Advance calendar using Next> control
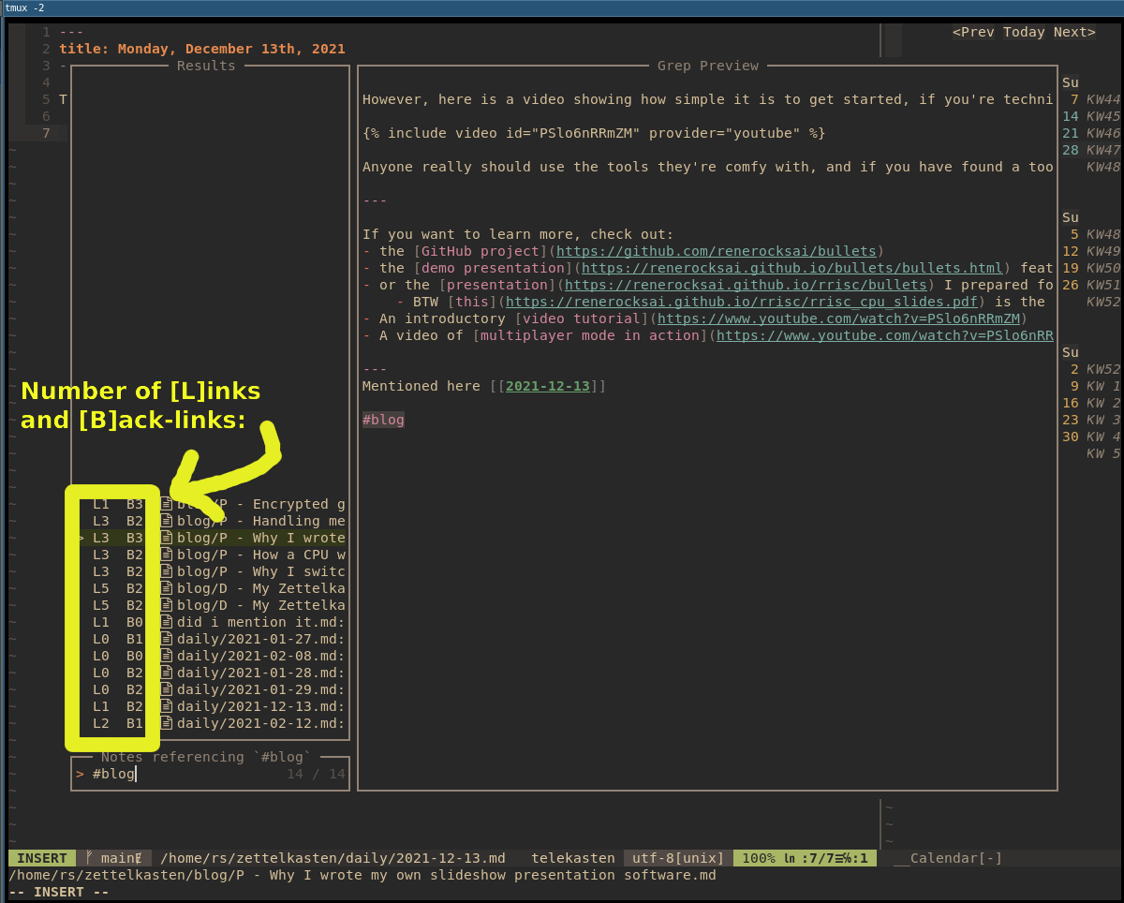The width and height of the screenshot is (1124, 903). [1073, 33]
